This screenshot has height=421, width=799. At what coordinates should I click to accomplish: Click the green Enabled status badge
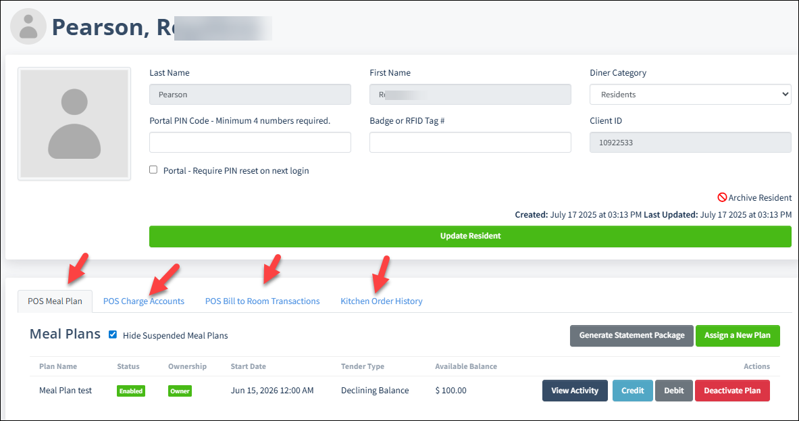[x=131, y=391]
